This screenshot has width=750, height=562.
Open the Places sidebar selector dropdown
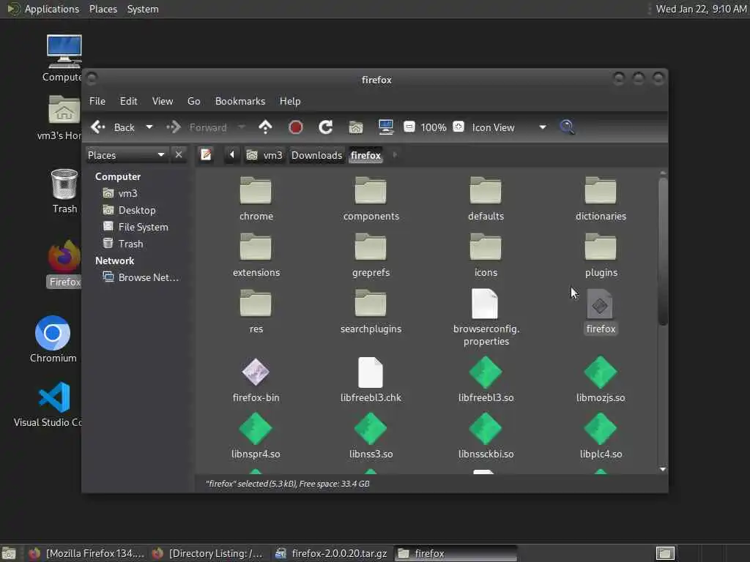[x=126, y=155]
